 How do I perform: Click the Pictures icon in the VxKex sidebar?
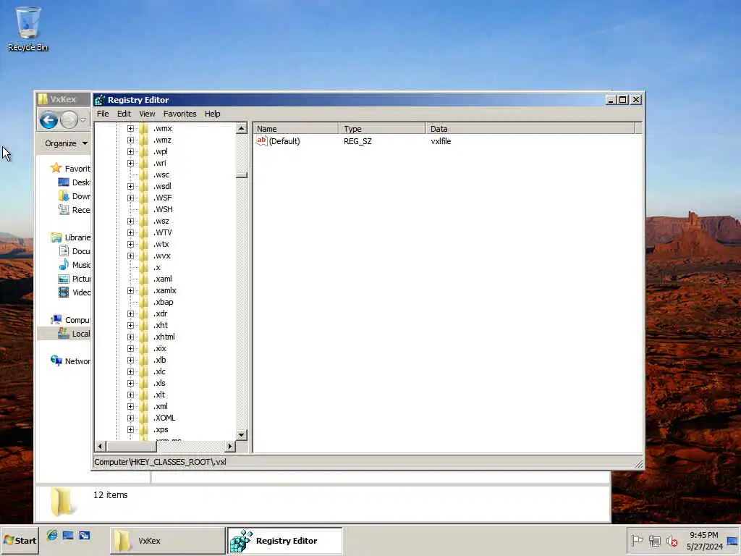64,279
